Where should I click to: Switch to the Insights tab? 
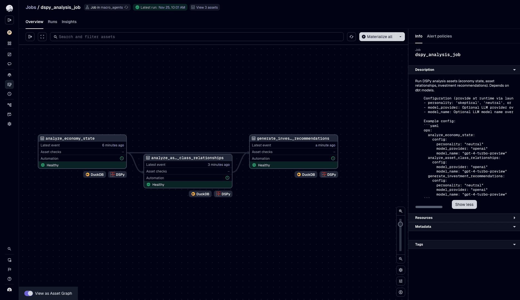(x=69, y=22)
